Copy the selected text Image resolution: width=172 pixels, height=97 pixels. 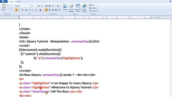click(x=10, y=8)
